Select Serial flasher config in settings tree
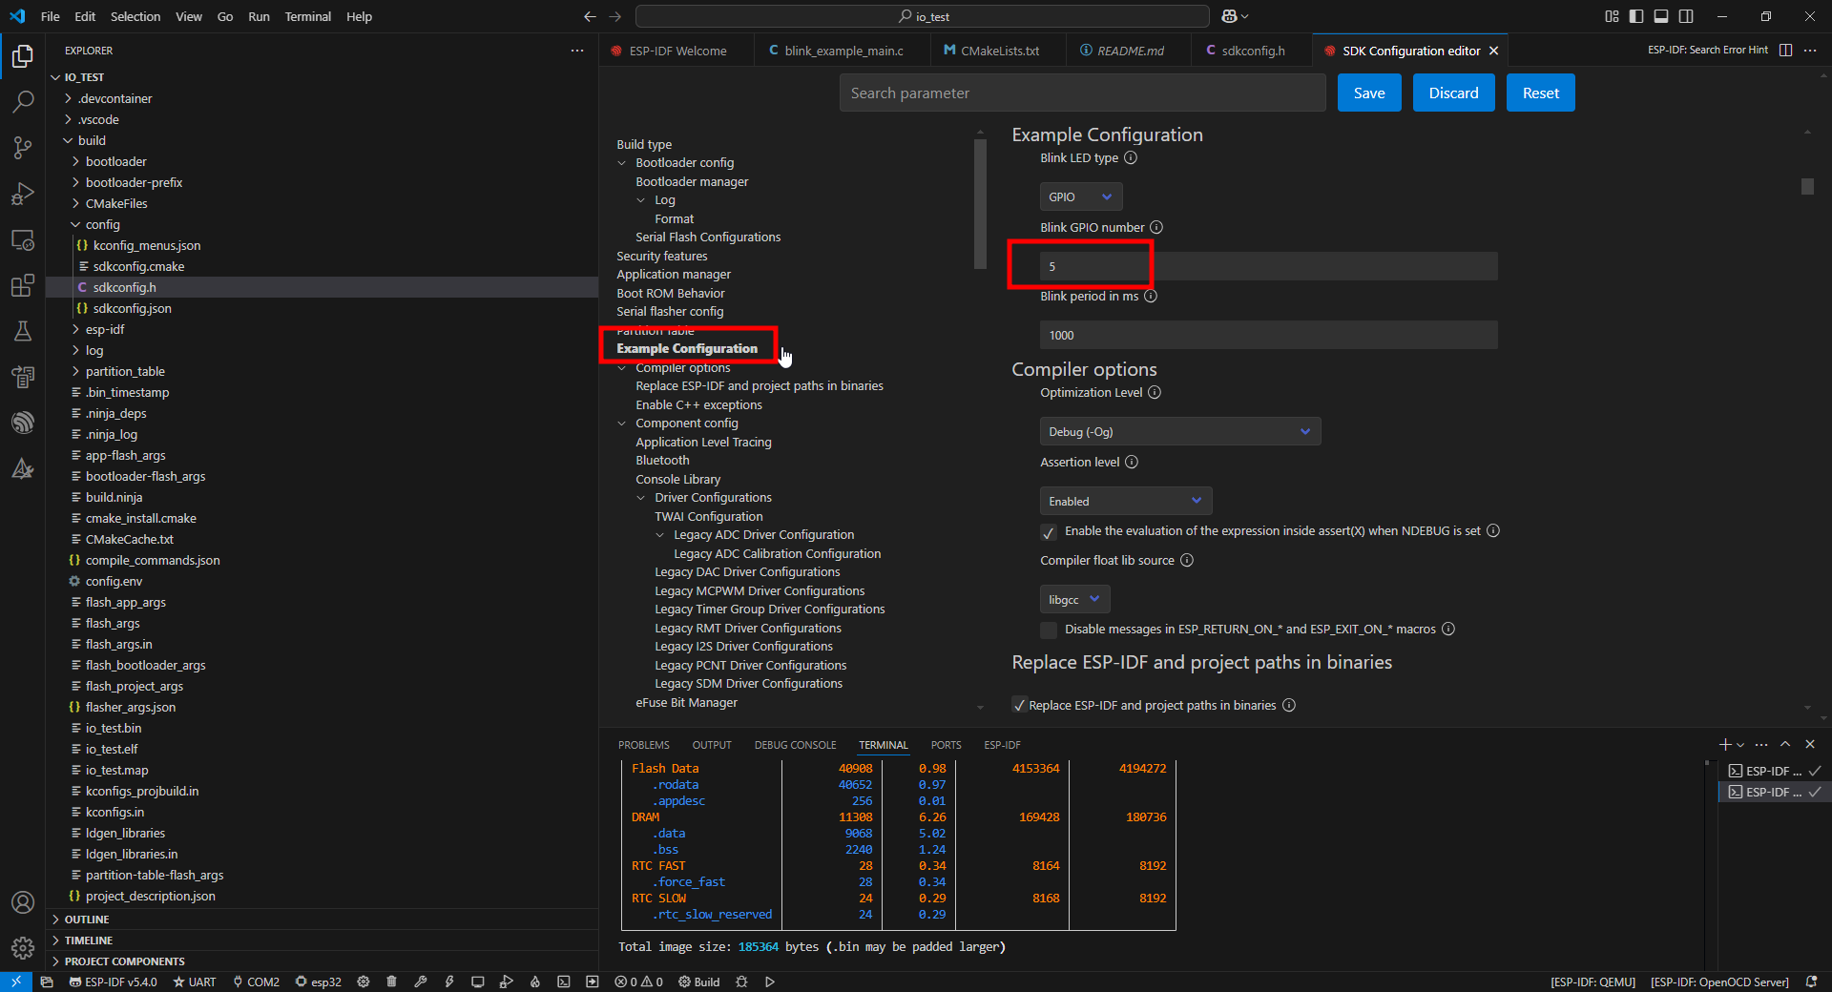This screenshot has height=992, width=1832. (x=670, y=312)
